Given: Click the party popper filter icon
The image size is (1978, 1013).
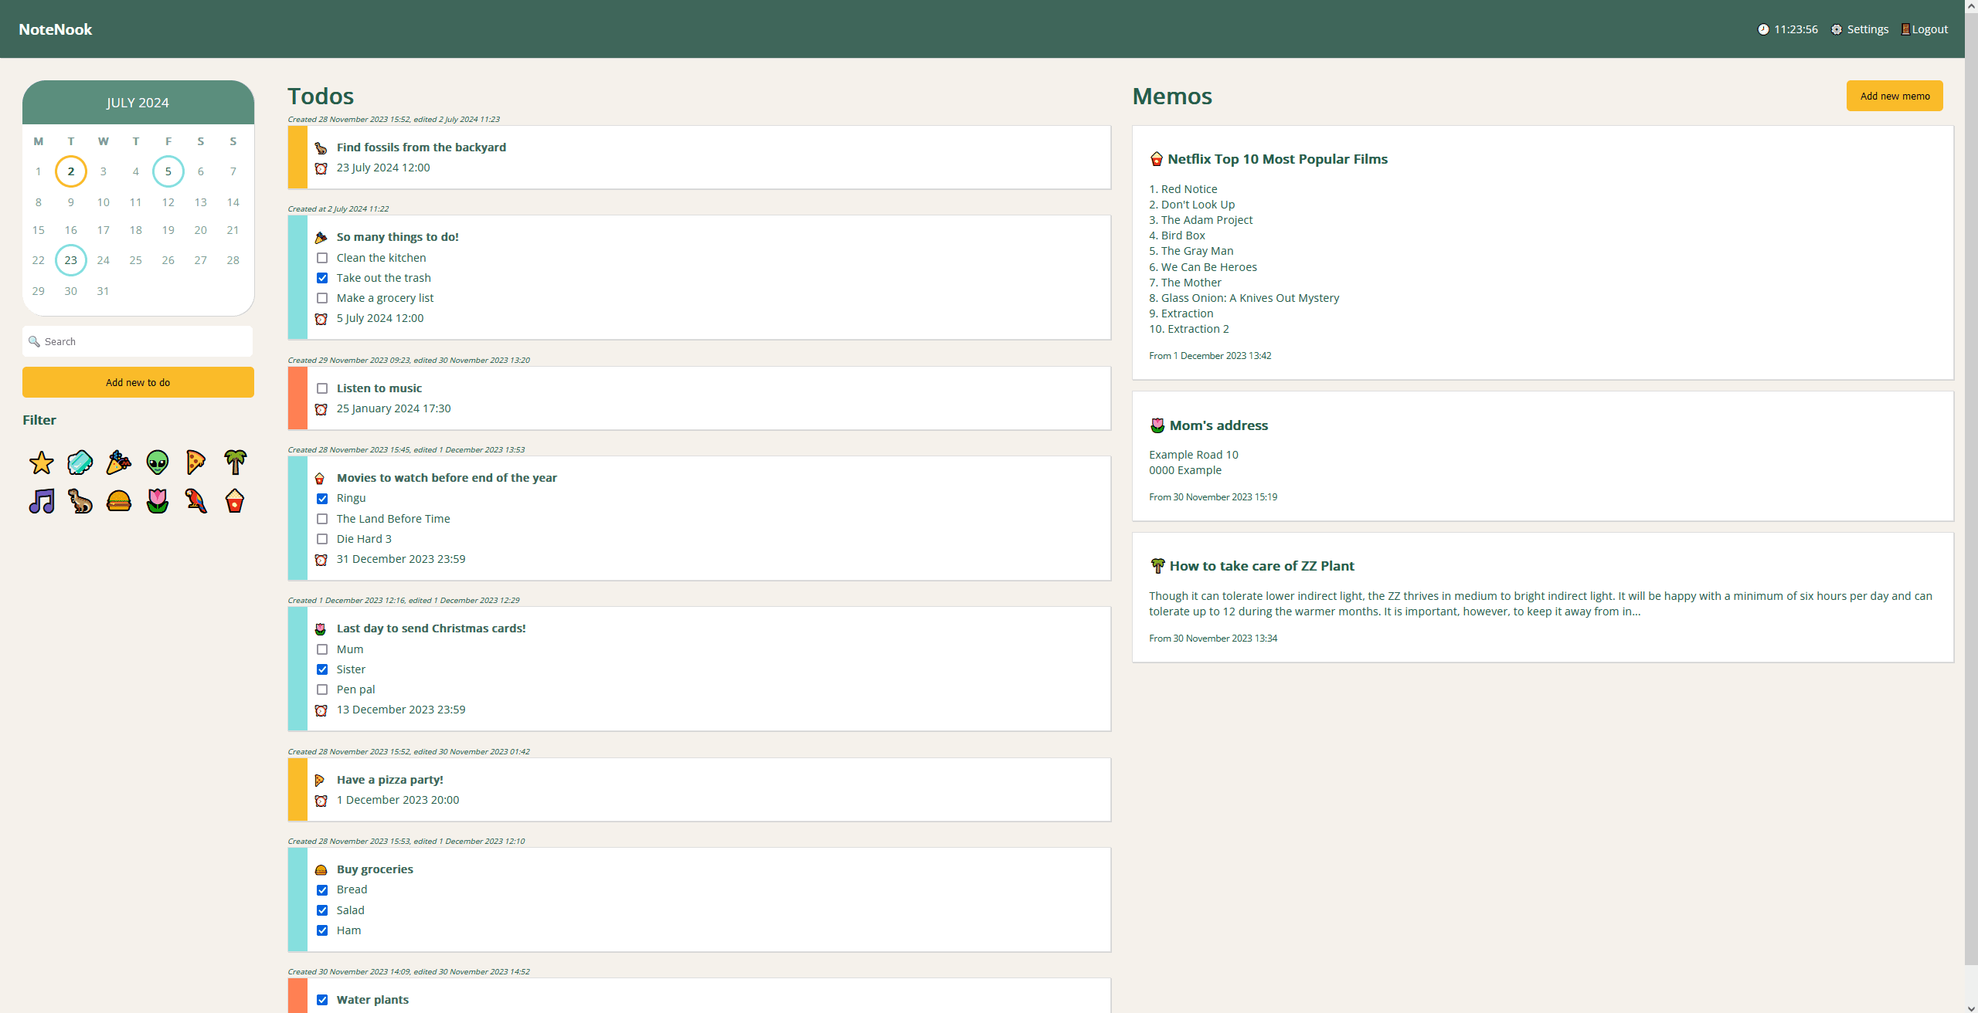Looking at the screenshot, I should coord(118,462).
